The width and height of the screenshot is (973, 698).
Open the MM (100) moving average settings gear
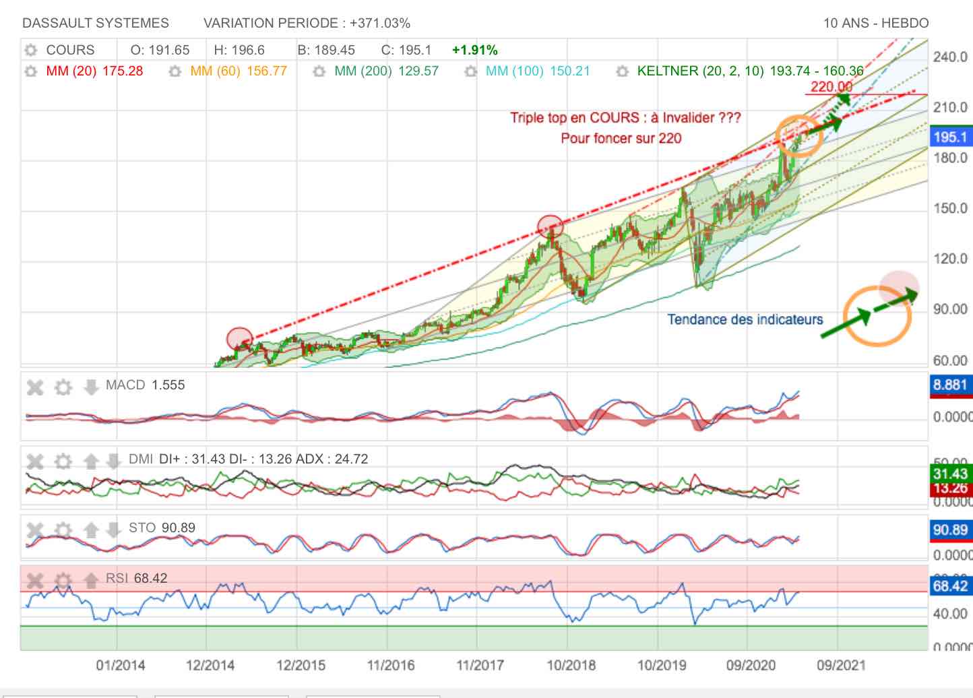point(471,71)
